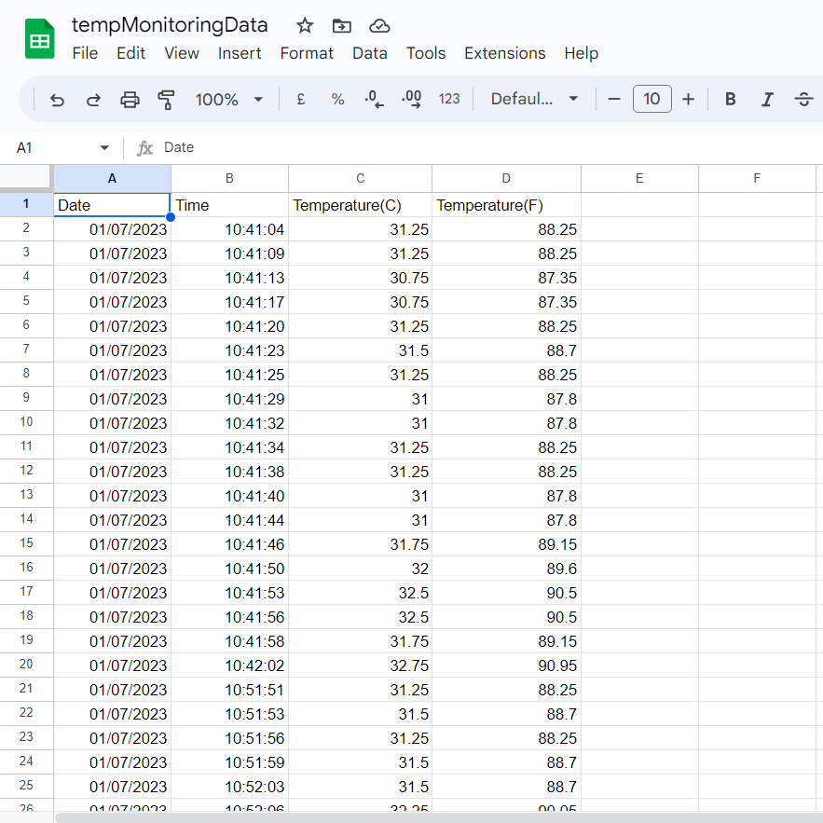
Task: Click the font size field showing 10
Action: [x=652, y=99]
